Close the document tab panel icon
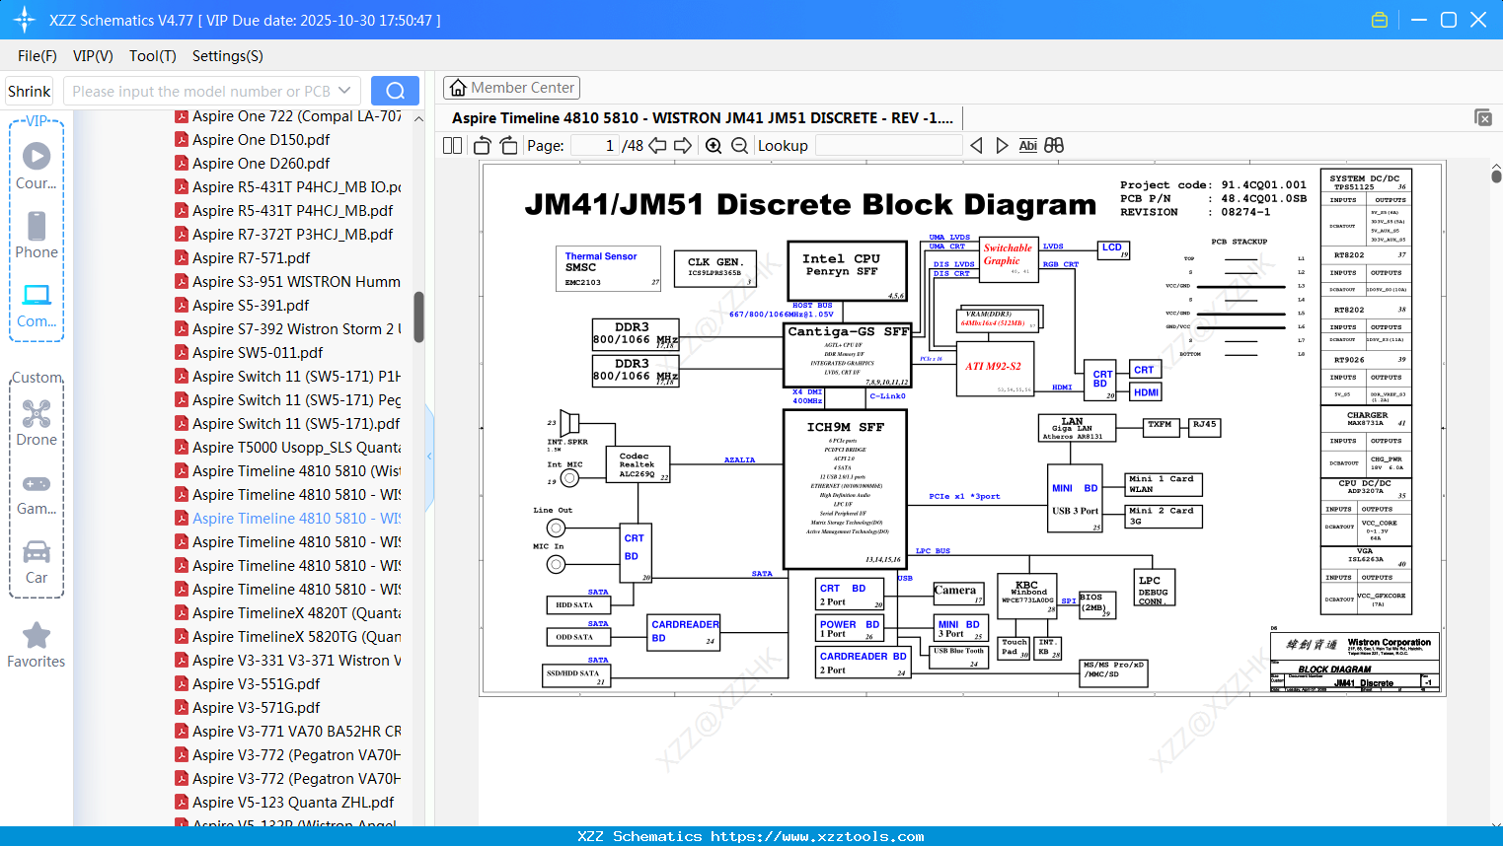Image resolution: width=1503 pixels, height=846 pixels. (1483, 117)
